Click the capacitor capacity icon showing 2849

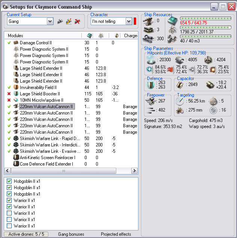click(x=180, y=85)
